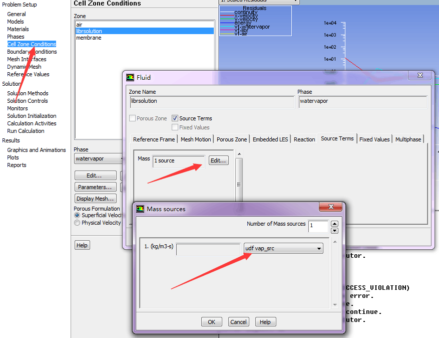
Task: Open the Porous Zone tab
Action: 232,139
